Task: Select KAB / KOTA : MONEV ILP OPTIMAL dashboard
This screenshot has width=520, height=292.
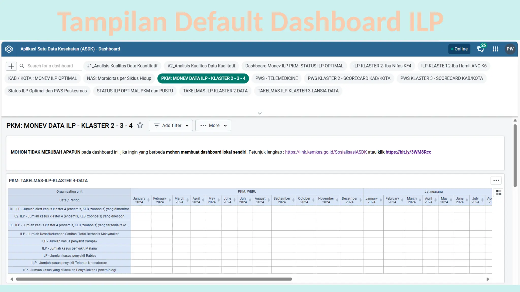Action: click(42, 78)
